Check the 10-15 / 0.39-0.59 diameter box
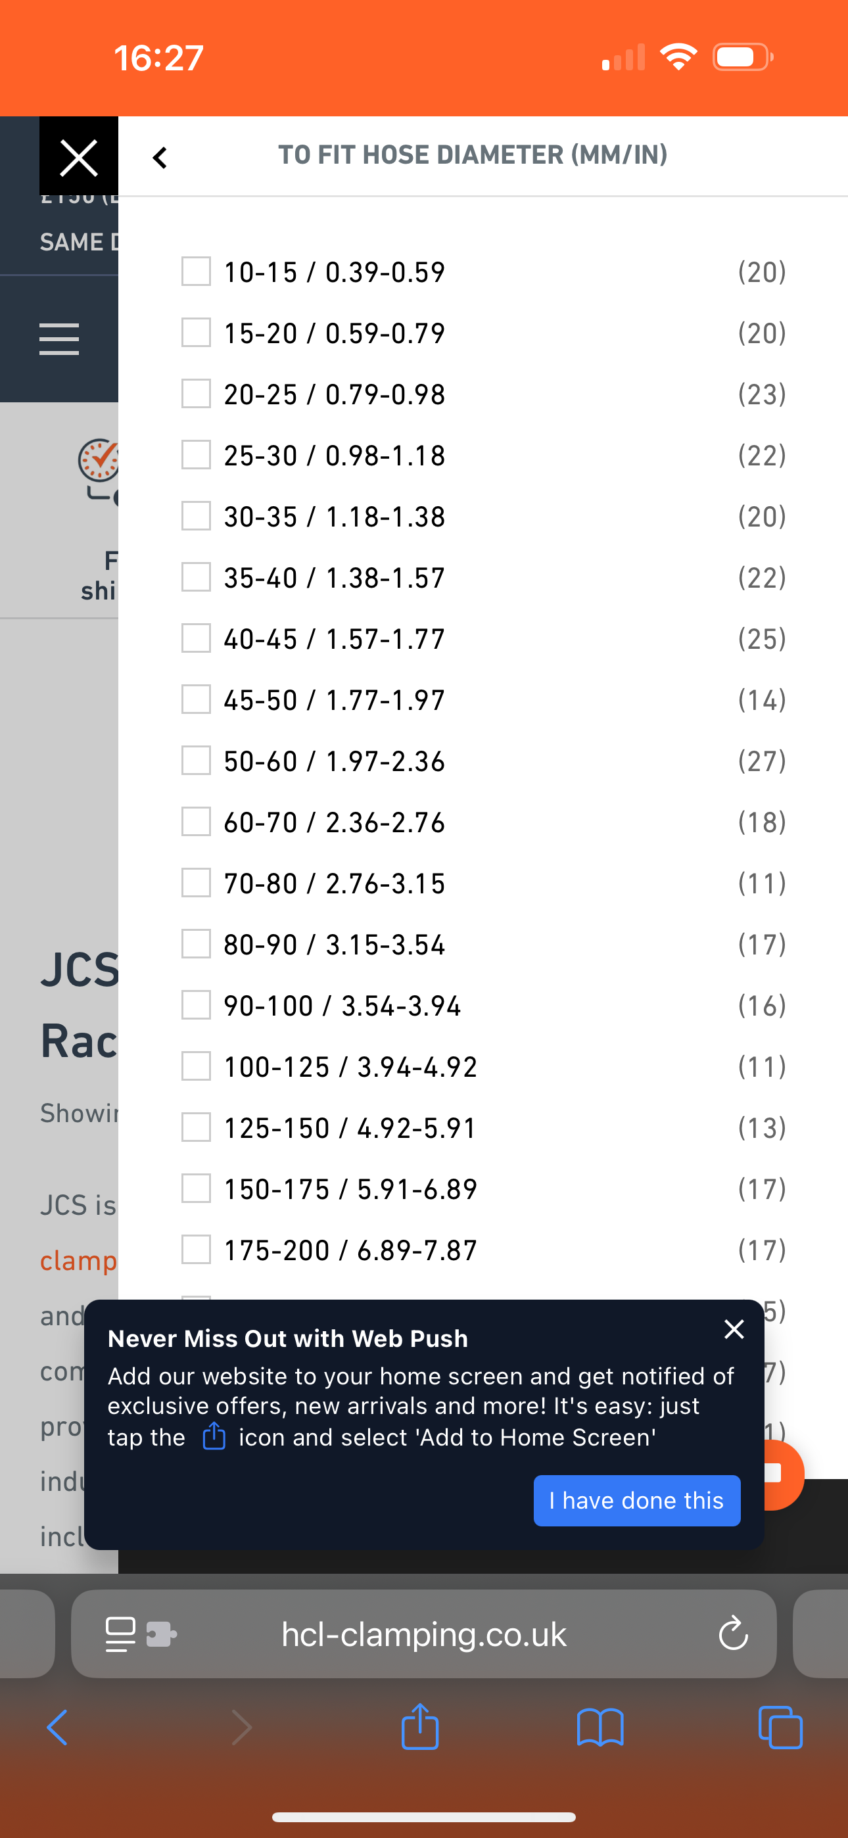This screenshot has width=848, height=1838. pyautogui.click(x=196, y=271)
